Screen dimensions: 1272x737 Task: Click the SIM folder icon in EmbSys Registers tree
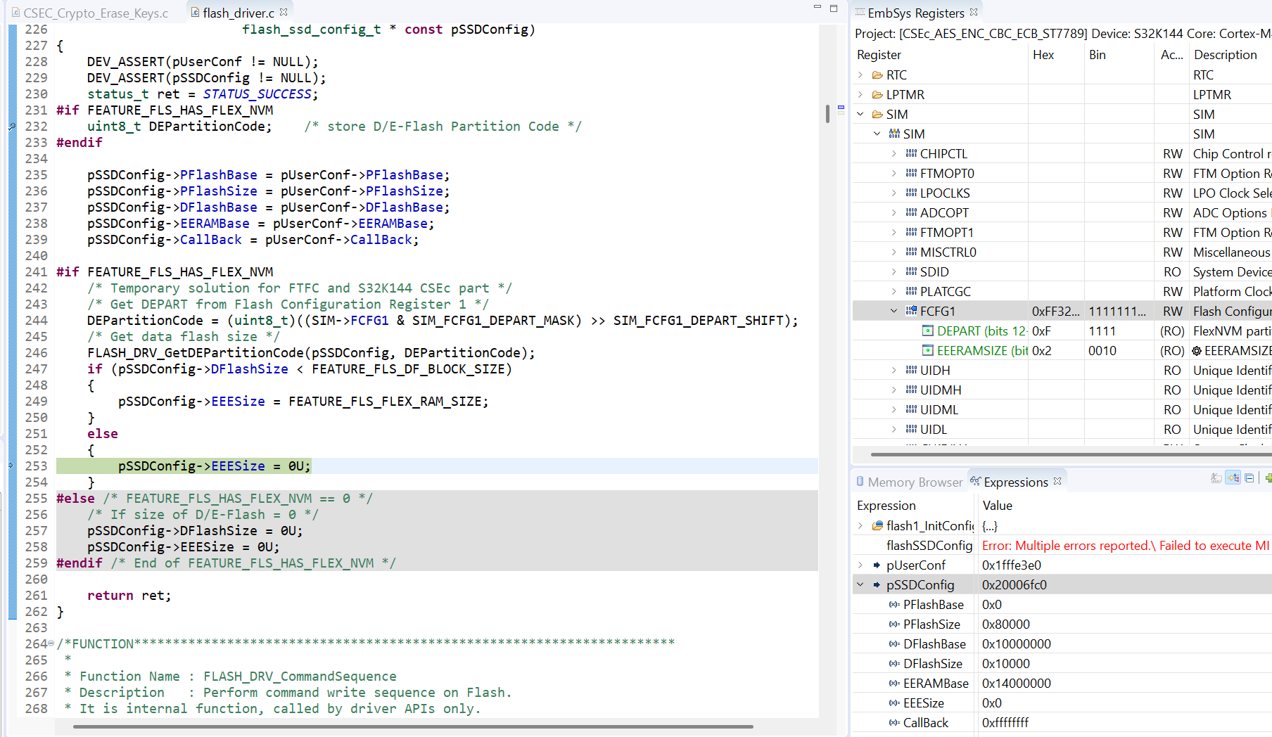876,114
